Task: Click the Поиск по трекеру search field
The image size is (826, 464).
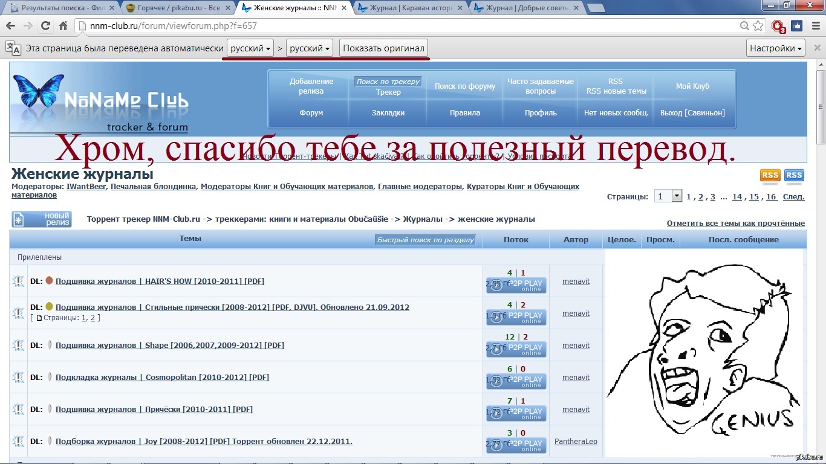Action: pos(388,82)
